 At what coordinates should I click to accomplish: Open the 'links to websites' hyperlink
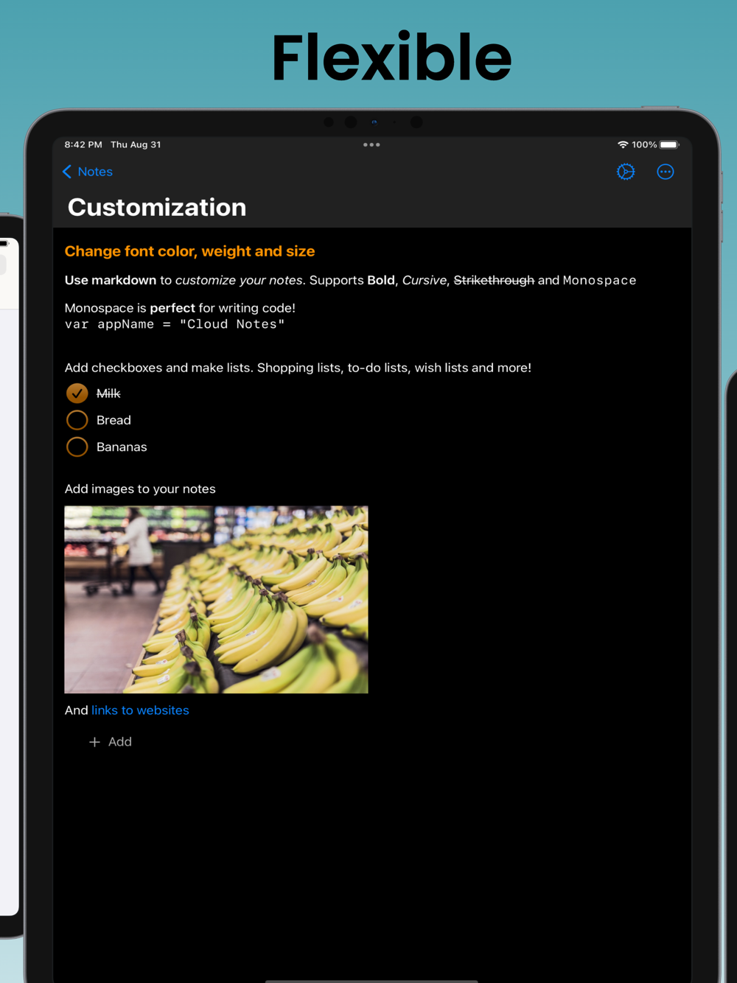140,710
